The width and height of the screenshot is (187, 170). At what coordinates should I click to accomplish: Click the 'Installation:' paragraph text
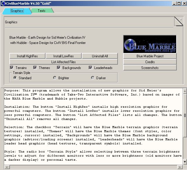click(93, 113)
